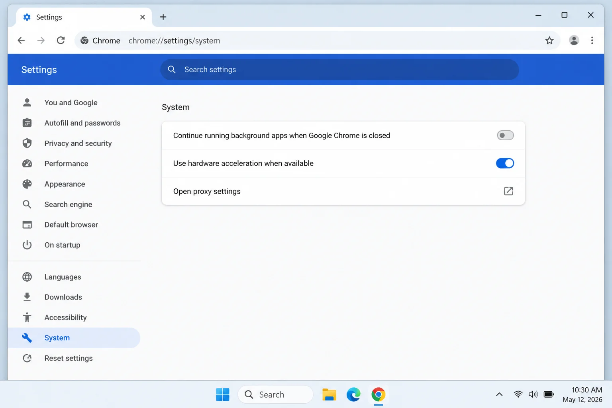Select the Settings browser tab
This screenshot has height=408, width=612.
coord(84,17)
